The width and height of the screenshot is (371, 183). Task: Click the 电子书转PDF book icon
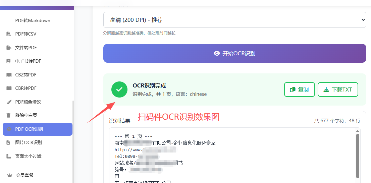click(x=8, y=61)
